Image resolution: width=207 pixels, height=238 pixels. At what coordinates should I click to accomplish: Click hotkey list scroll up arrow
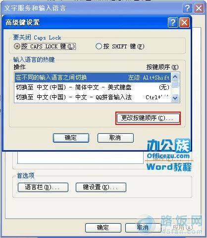coord(175,77)
